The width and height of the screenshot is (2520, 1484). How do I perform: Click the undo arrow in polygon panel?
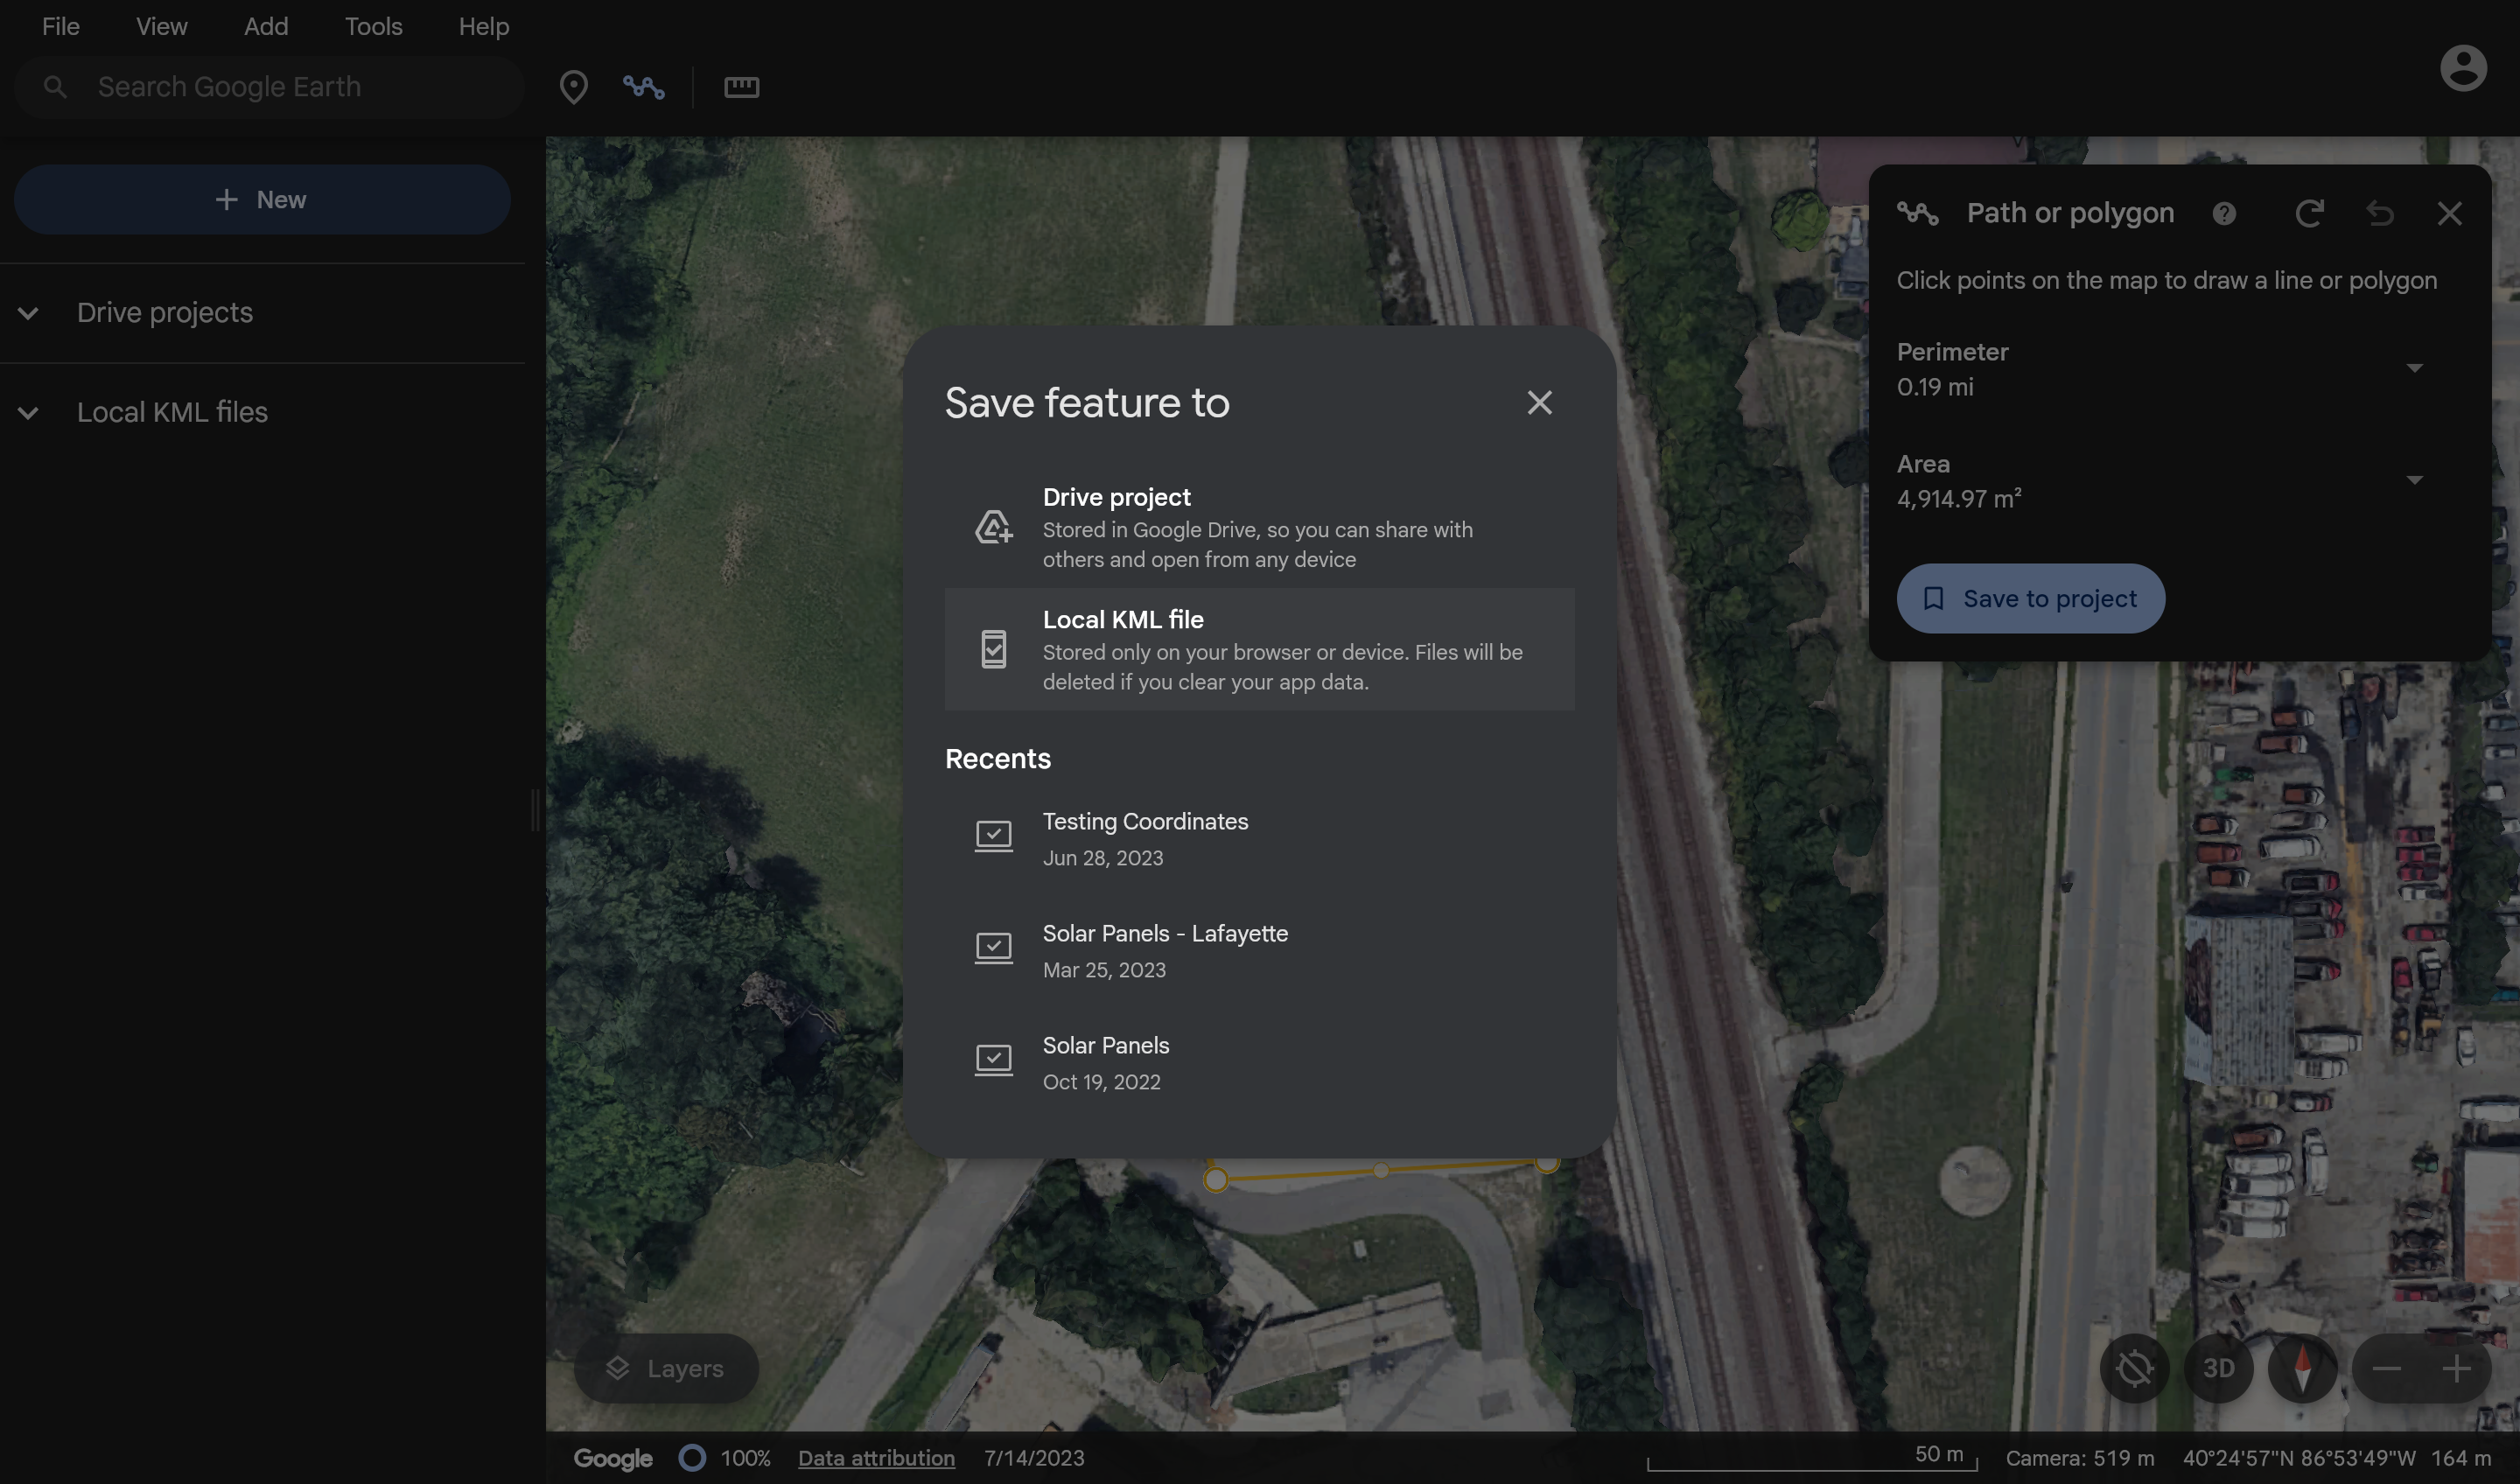click(2379, 213)
